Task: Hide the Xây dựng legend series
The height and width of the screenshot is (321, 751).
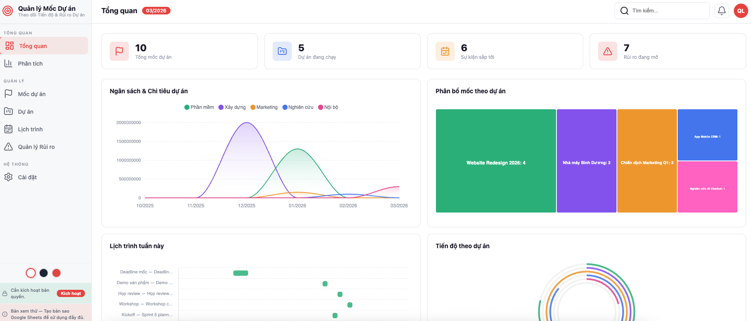Action: (232, 107)
